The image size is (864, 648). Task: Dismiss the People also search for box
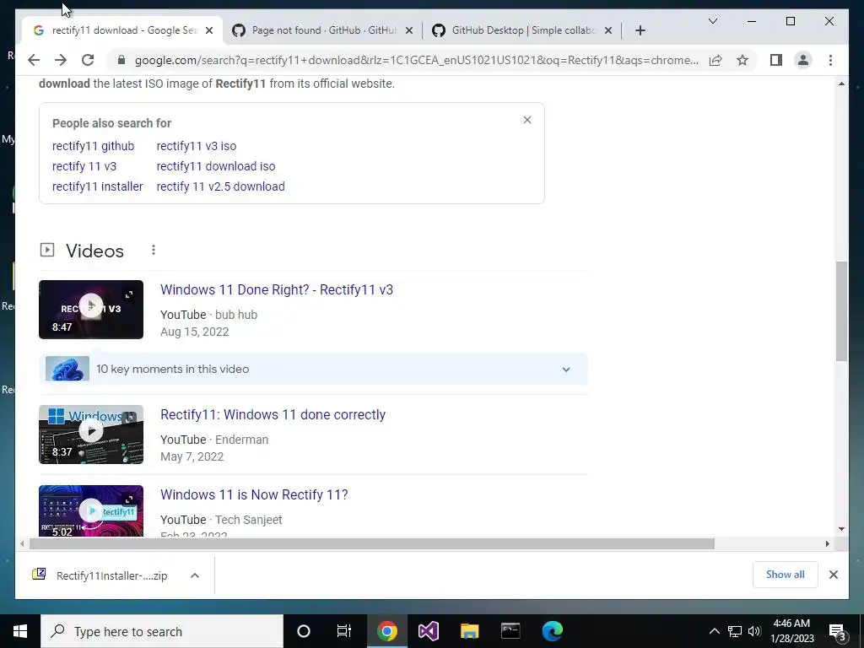point(527,120)
